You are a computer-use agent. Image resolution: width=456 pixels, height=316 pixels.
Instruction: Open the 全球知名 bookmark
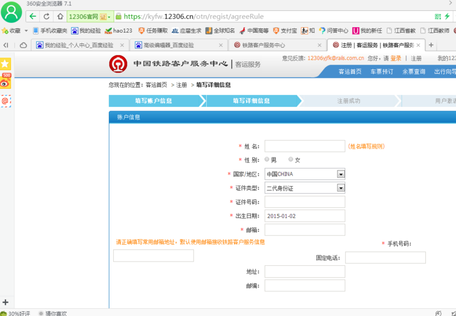tap(220, 30)
